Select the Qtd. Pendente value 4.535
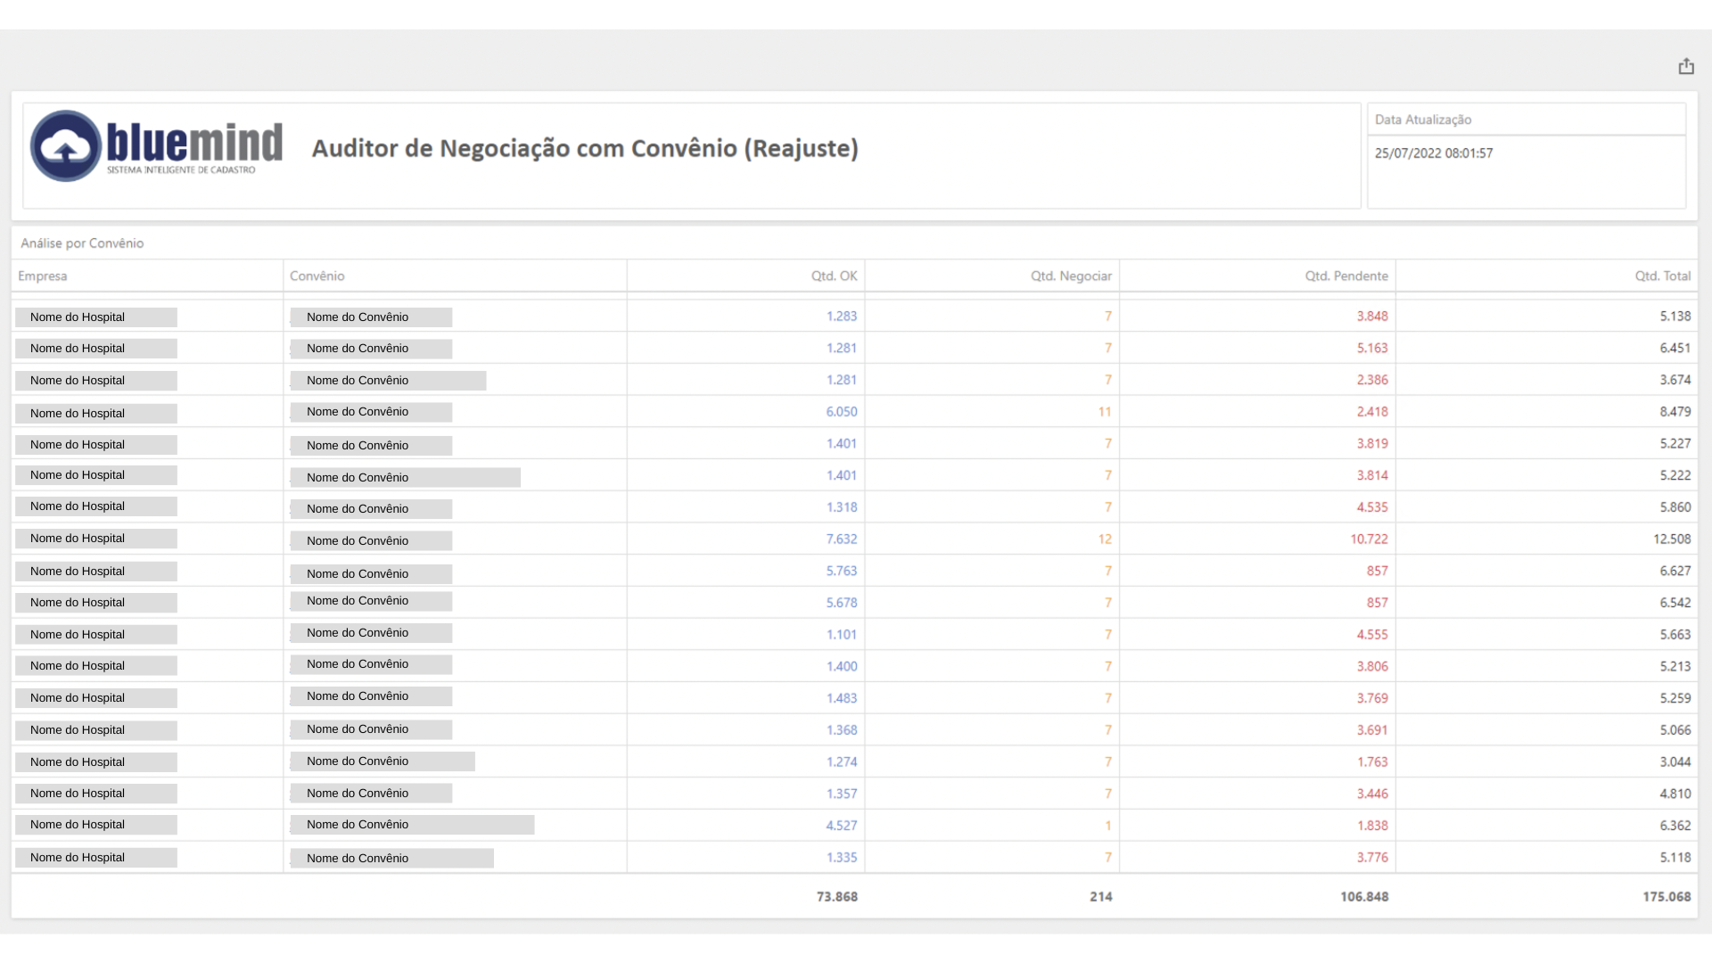Image resolution: width=1712 pixels, height=963 pixels. point(1372,507)
